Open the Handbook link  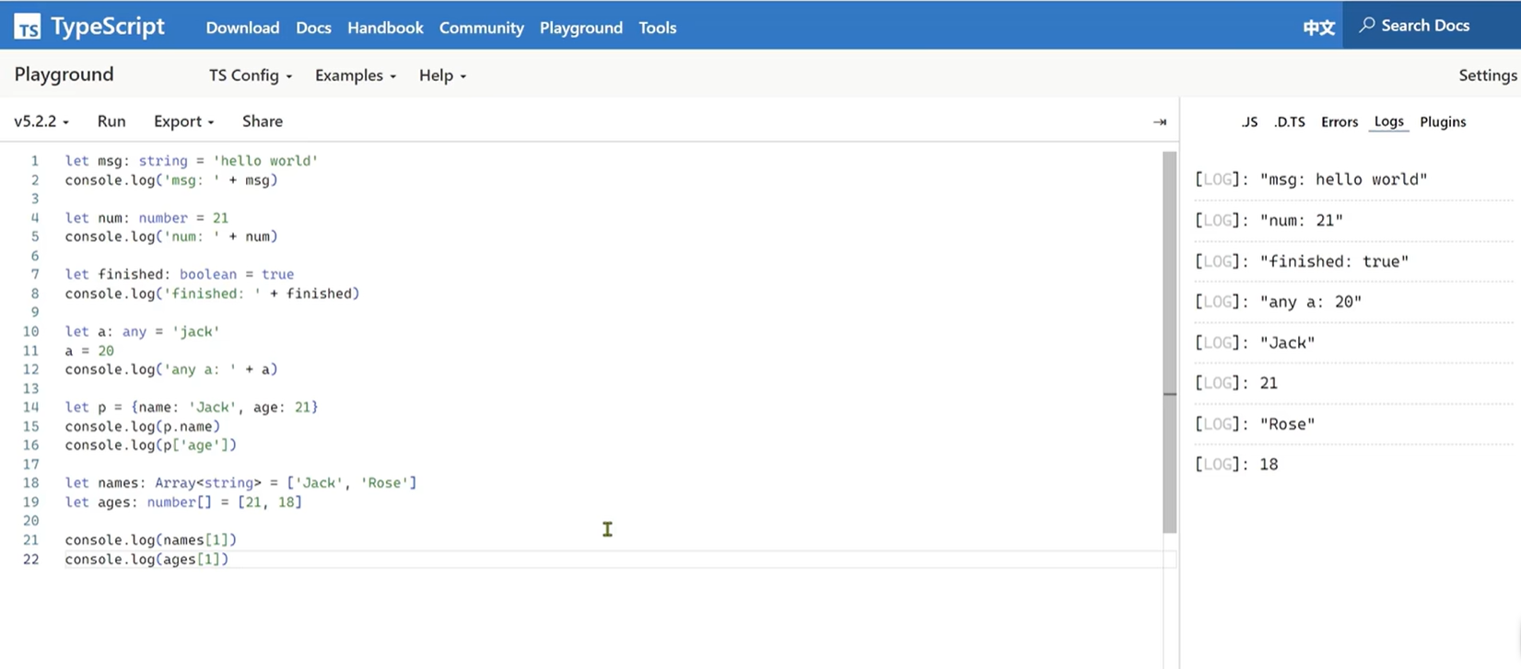[x=385, y=28]
